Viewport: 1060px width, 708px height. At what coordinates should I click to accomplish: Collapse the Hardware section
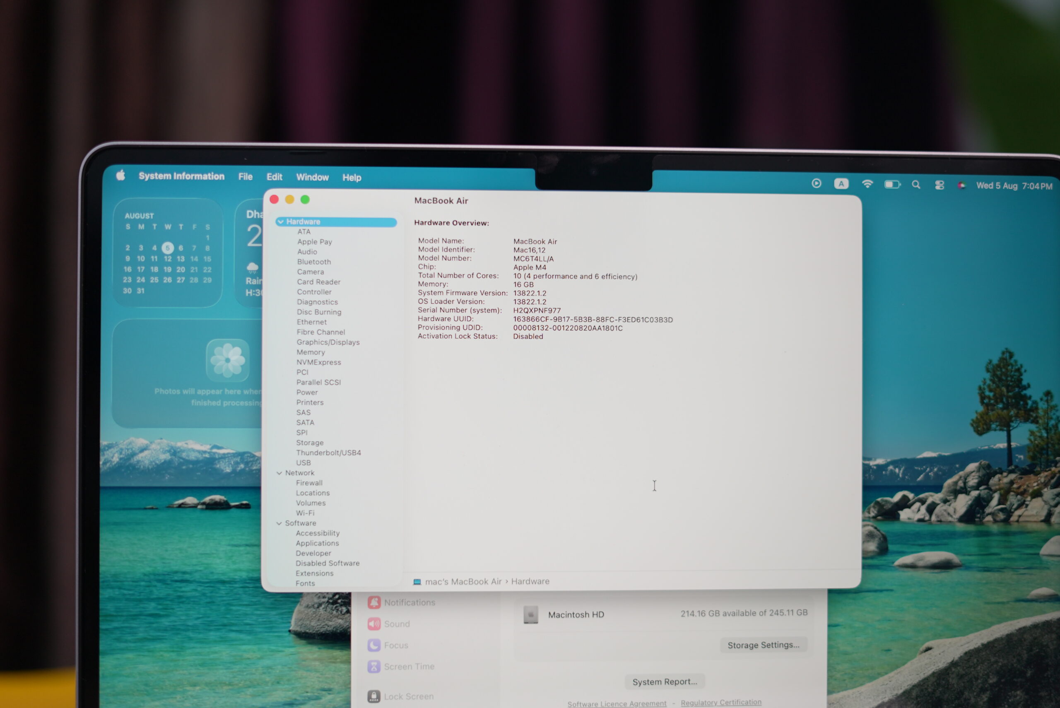point(281,222)
